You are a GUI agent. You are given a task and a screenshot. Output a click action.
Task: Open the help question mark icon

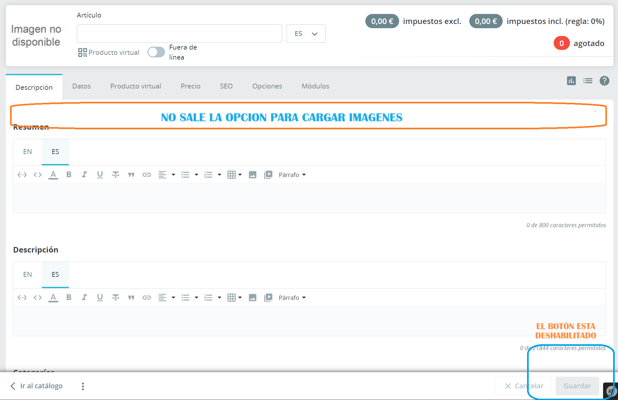click(604, 81)
